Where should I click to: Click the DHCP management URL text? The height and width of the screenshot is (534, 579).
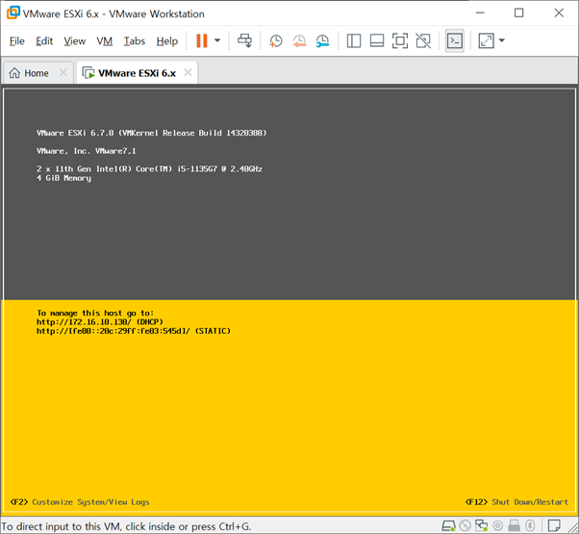coord(100,322)
